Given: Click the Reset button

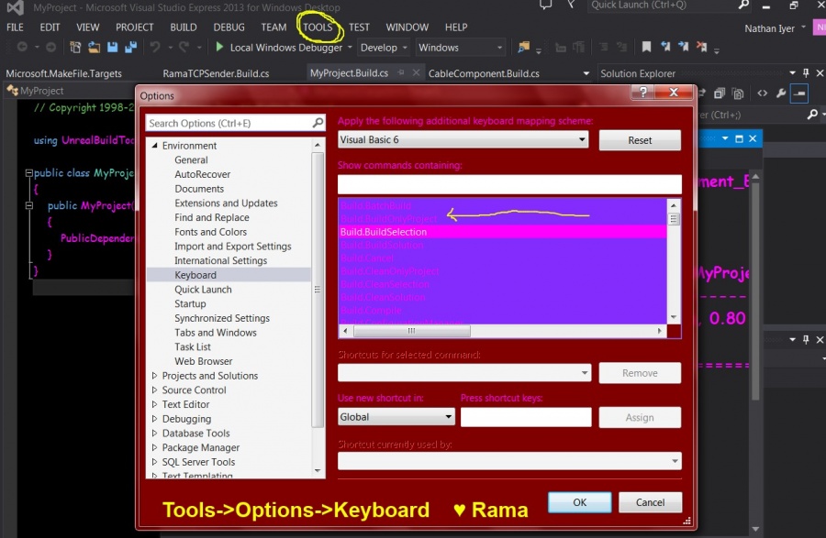Looking at the screenshot, I should coord(640,140).
